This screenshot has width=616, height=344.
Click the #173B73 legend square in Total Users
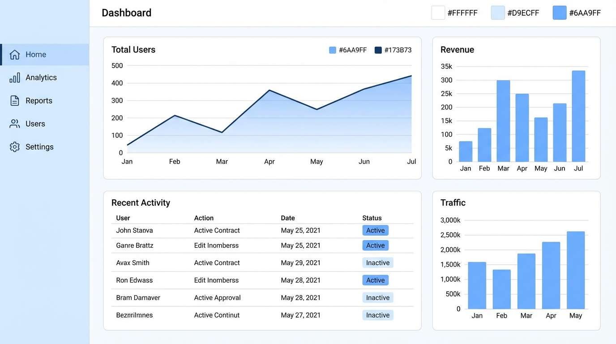378,50
